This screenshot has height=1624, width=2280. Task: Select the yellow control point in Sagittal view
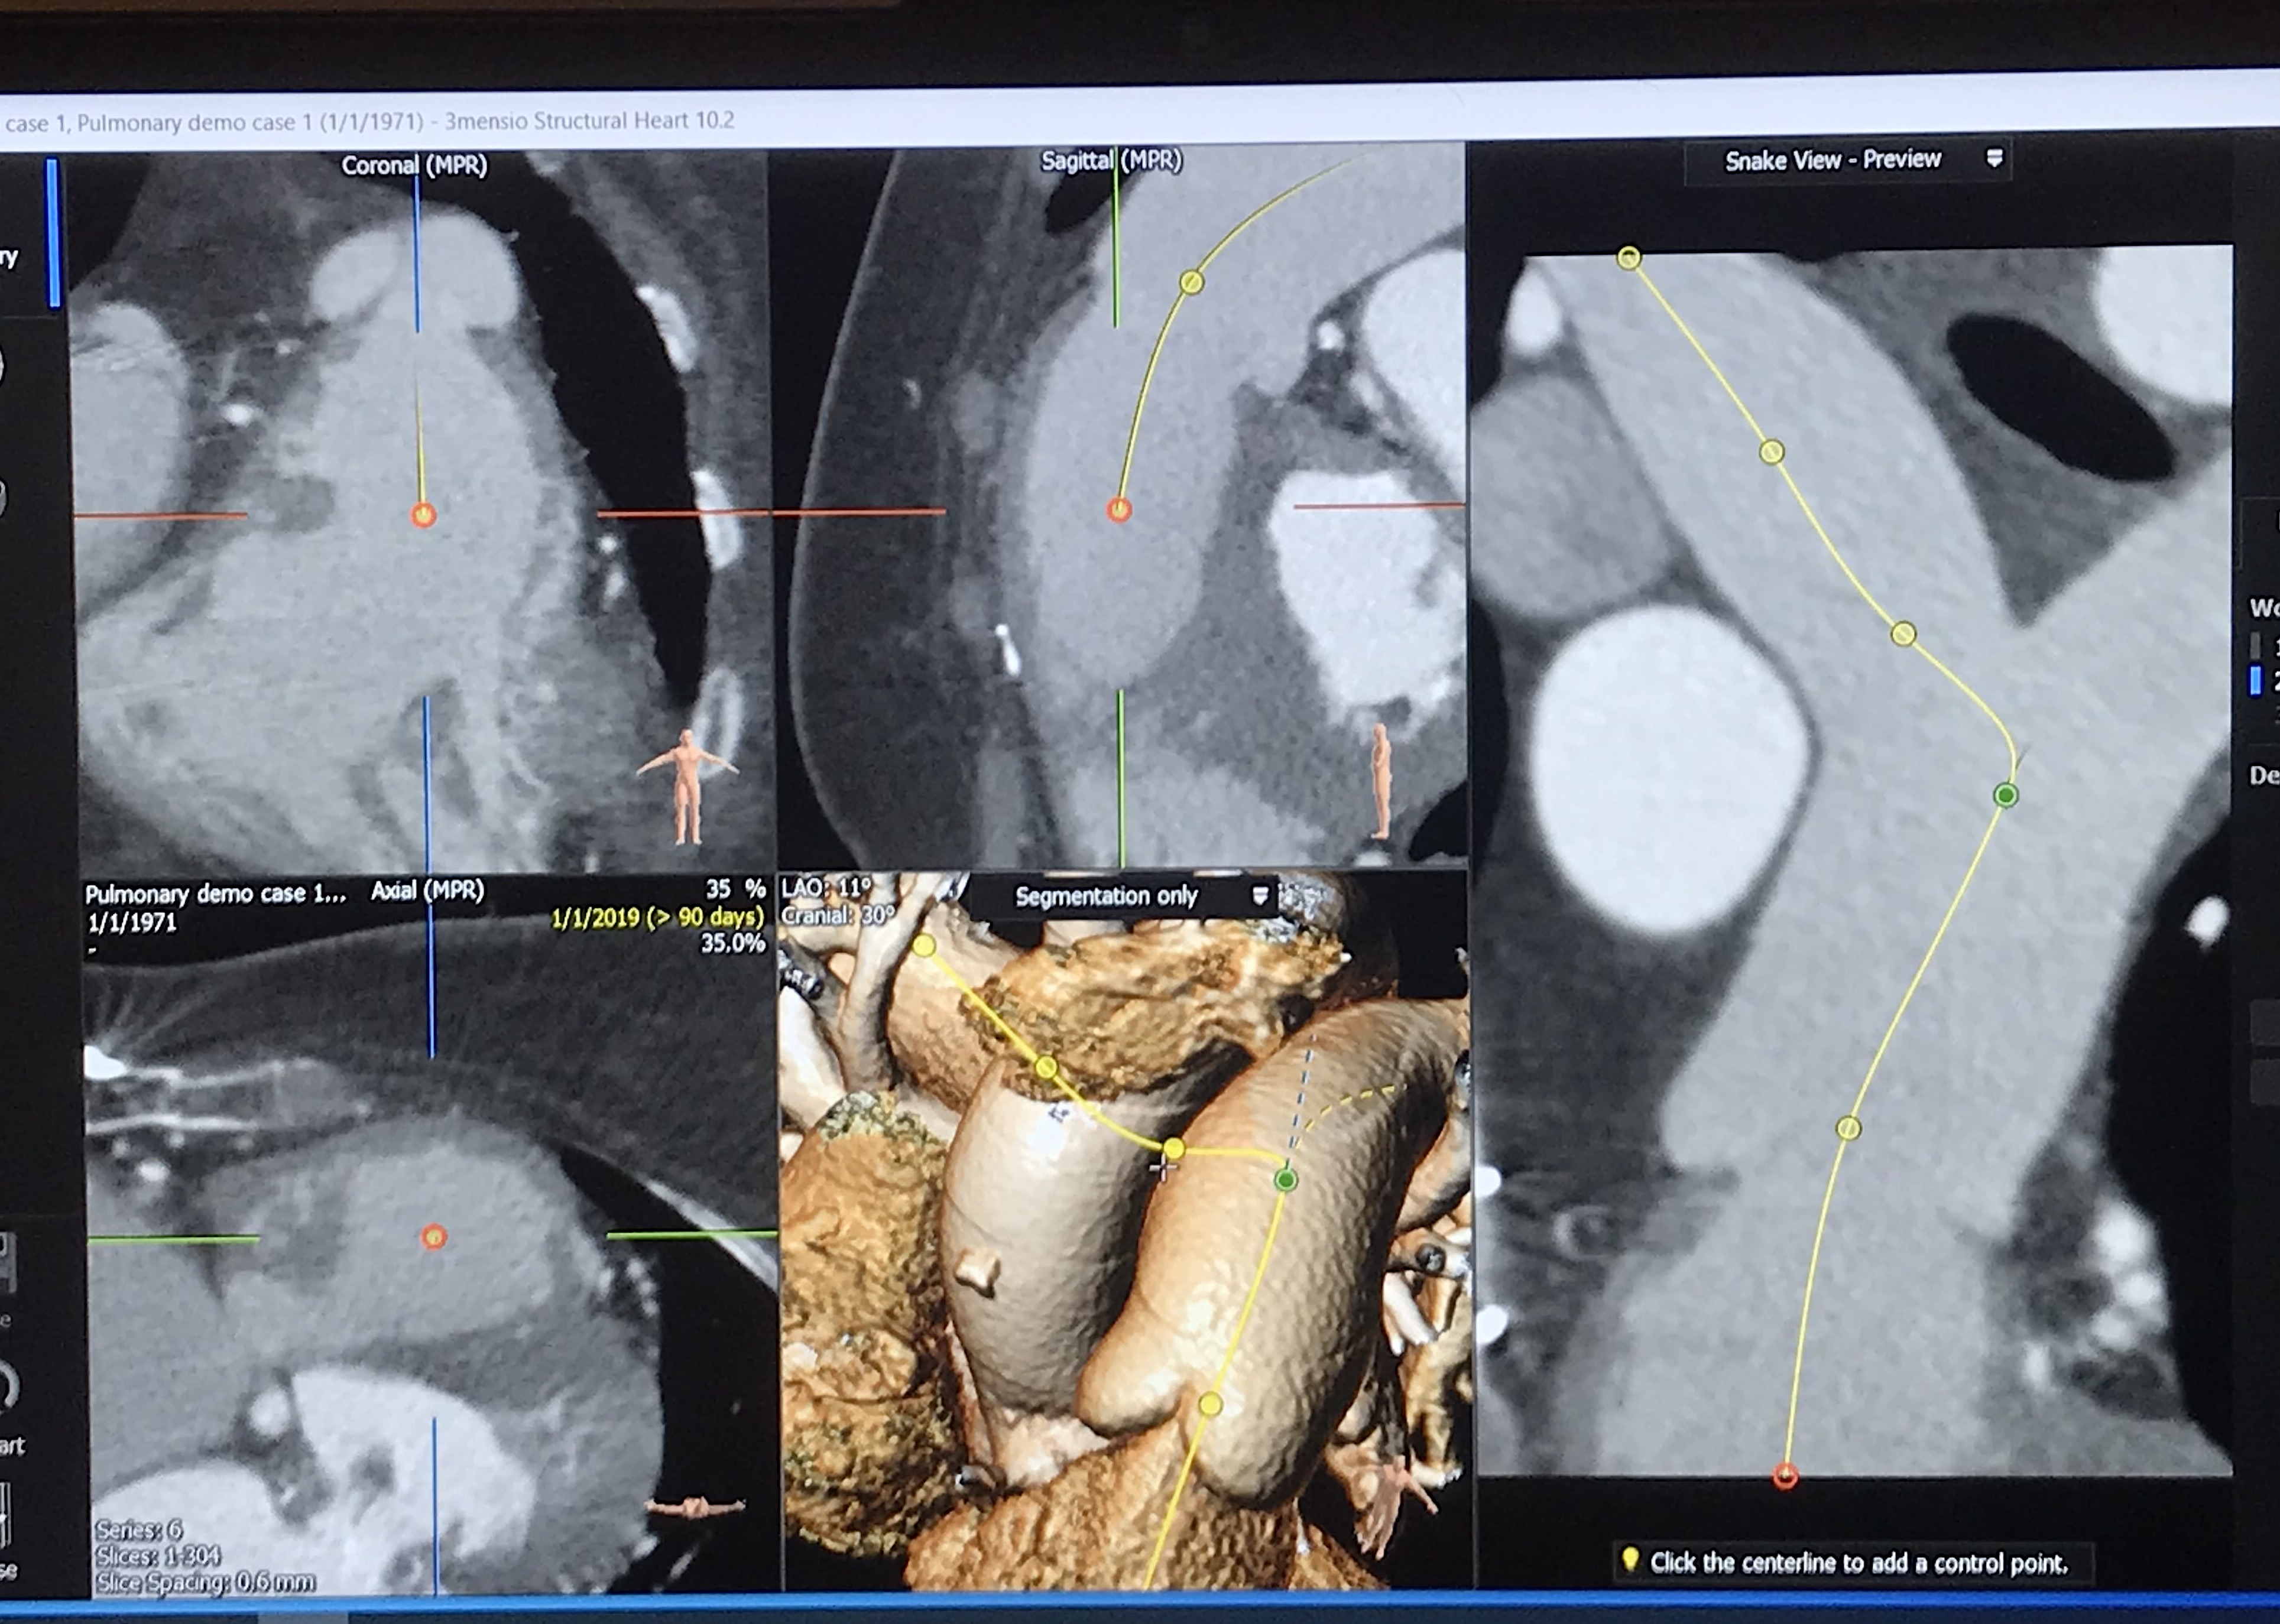tap(1191, 283)
